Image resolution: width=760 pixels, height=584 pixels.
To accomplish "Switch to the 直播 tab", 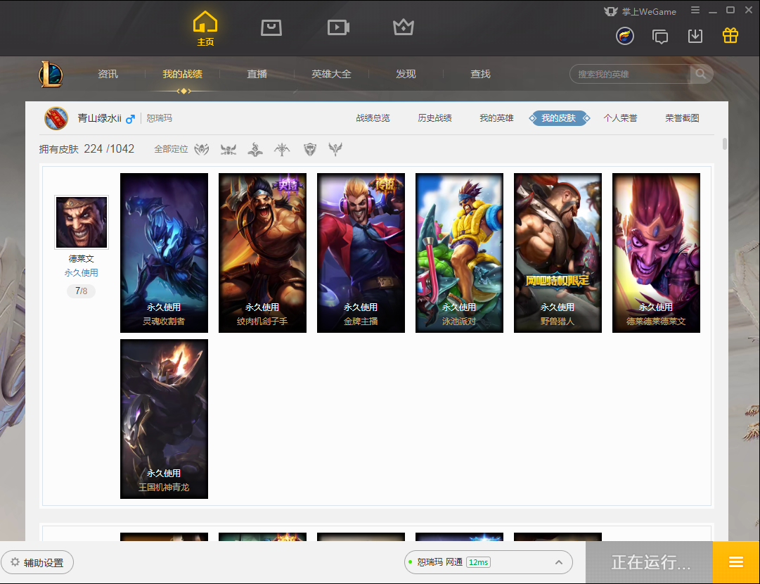I will click(x=257, y=74).
